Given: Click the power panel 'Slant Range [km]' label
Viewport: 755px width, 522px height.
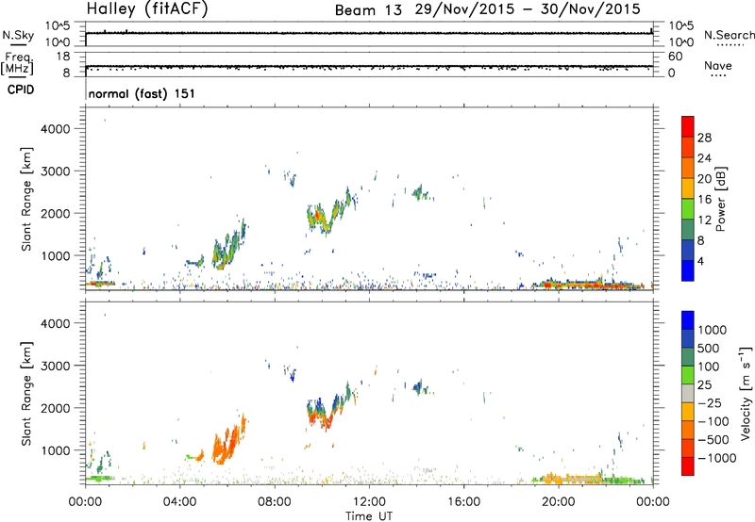Looking at the screenshot, I should (26, 199).
